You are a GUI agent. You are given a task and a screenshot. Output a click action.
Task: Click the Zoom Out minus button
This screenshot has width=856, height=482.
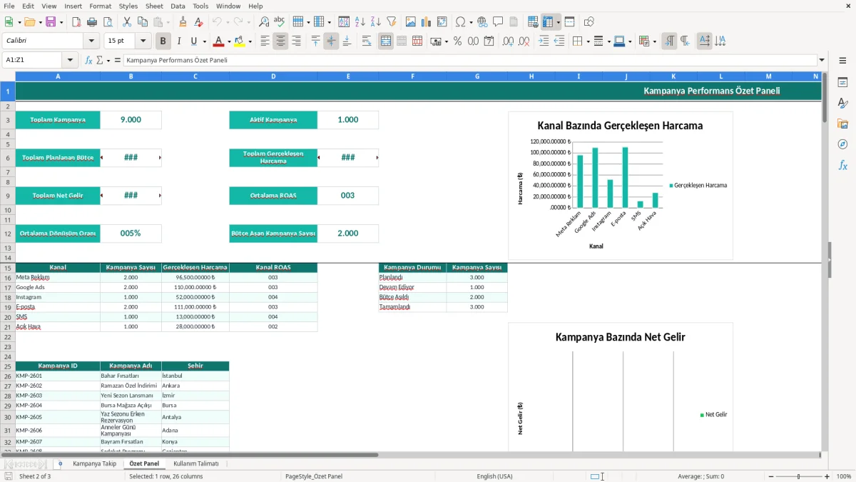(x=770, y=476)
